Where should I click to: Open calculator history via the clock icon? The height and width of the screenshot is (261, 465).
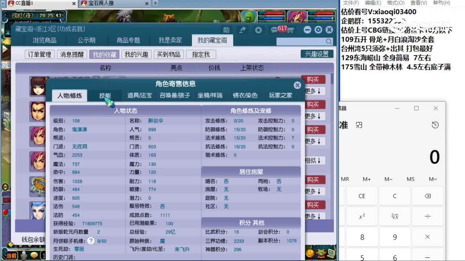(435, 125)
